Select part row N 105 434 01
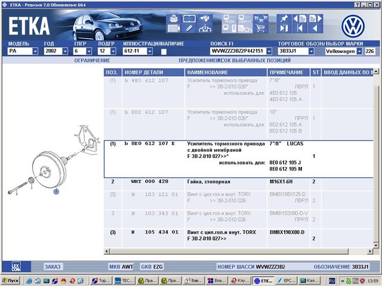Screen dimensions: 382x286 pos(239,238)
